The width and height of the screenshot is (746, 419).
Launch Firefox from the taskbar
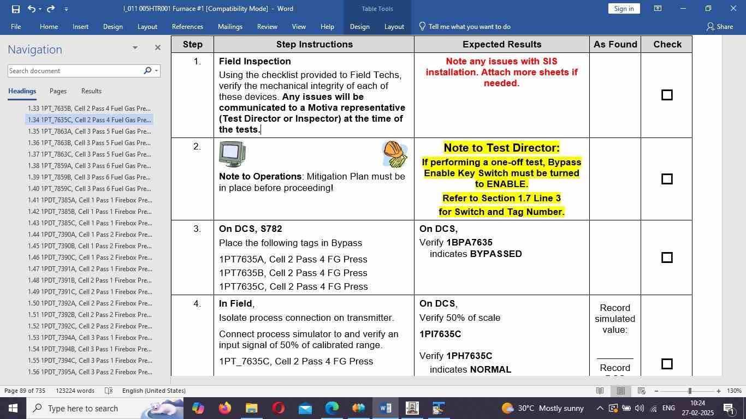coord(225,408)
